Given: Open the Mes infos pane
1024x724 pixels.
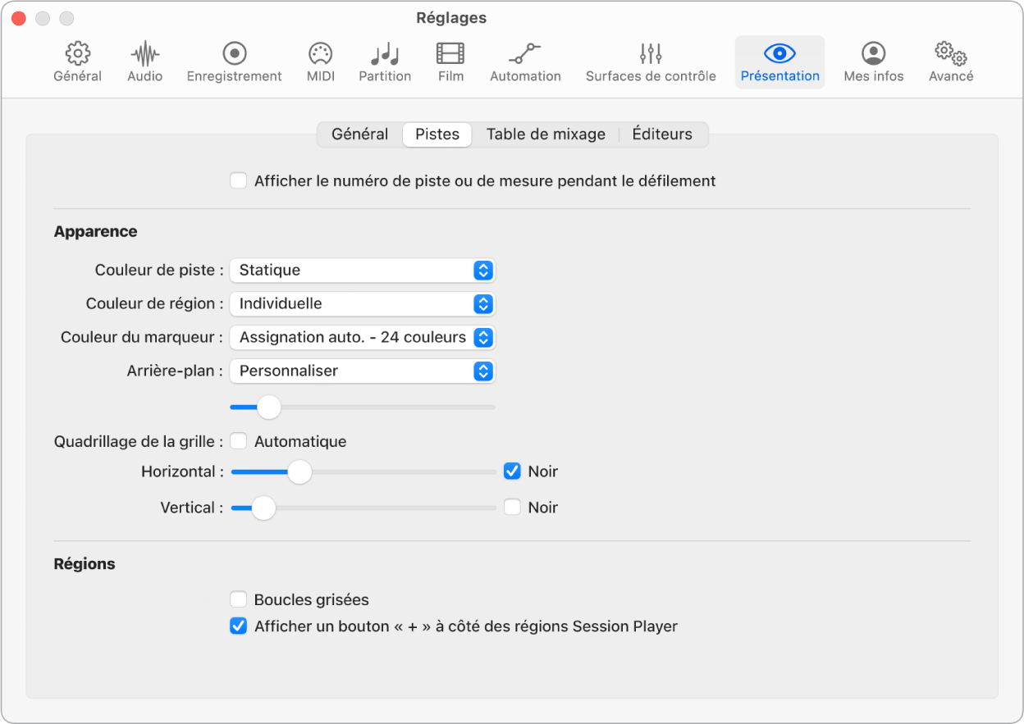Looking at the screenshot, I should (873, 62).
